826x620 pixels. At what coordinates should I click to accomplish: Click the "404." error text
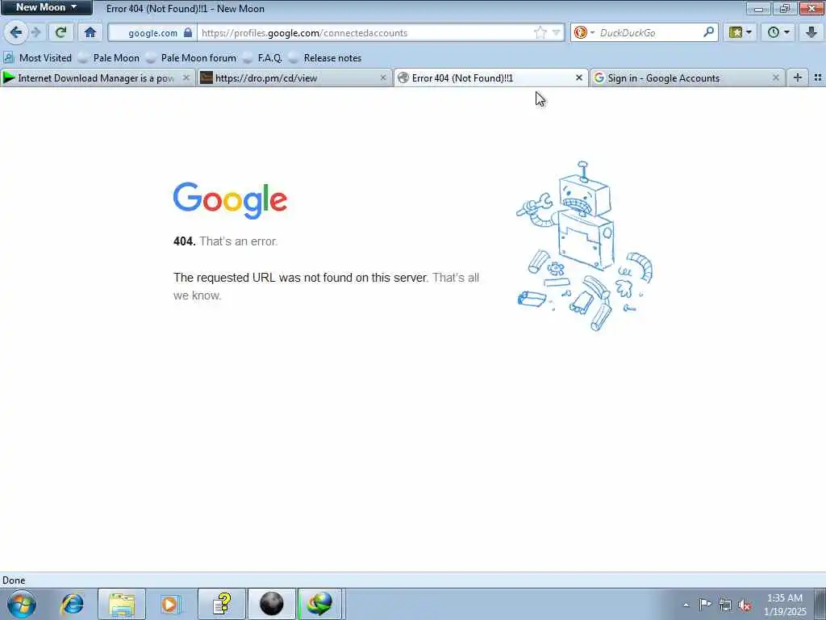(x=185, y=241)
